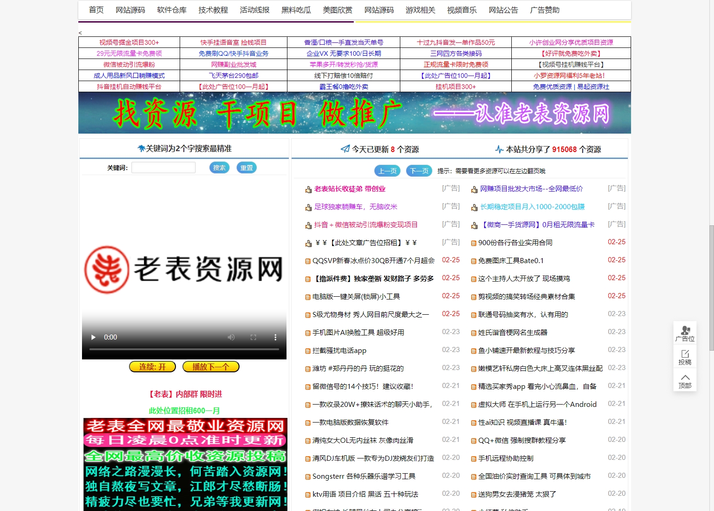Open ad link 小许创业网分享优质项目资源

[571, 42]
